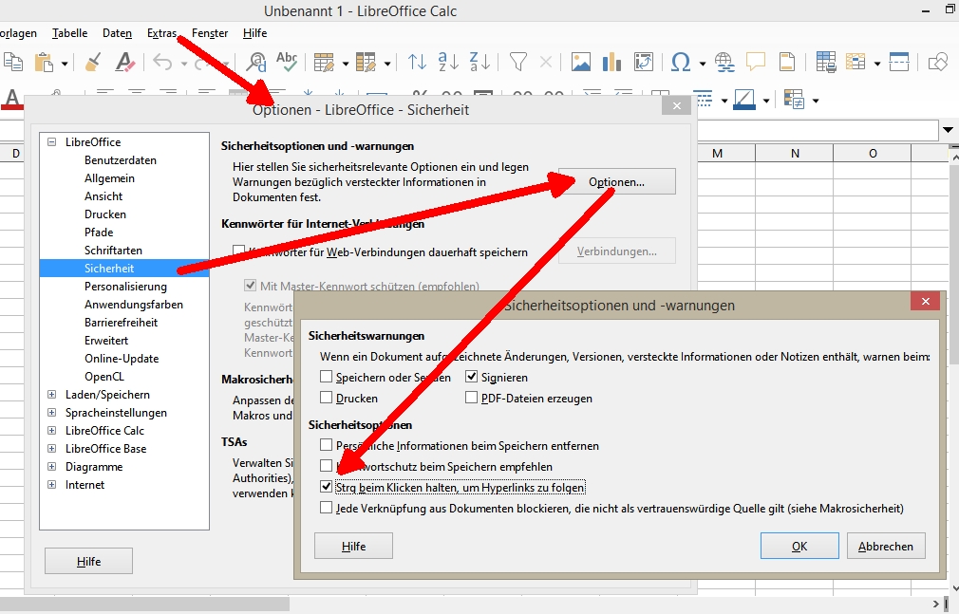Click Hilfe button in Optionen dialog
The width and height of the screenshot is (959, 614).
click(x=88, y=561)
